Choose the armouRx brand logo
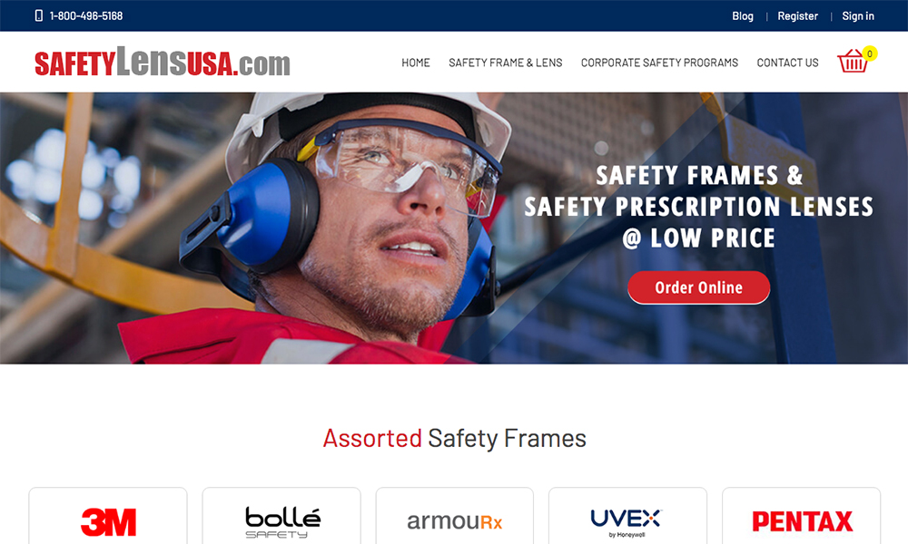The width and height of the screenshot is (908, 544). [455, 516]
